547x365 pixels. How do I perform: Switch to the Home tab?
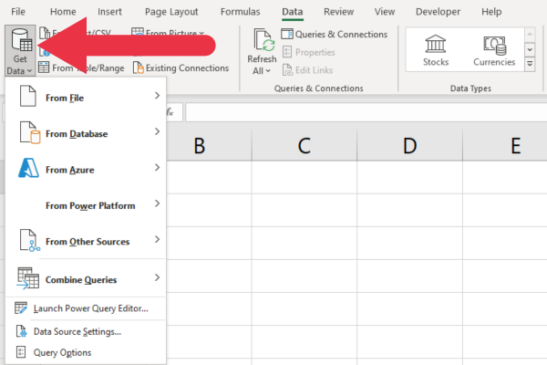click(63, 12)
